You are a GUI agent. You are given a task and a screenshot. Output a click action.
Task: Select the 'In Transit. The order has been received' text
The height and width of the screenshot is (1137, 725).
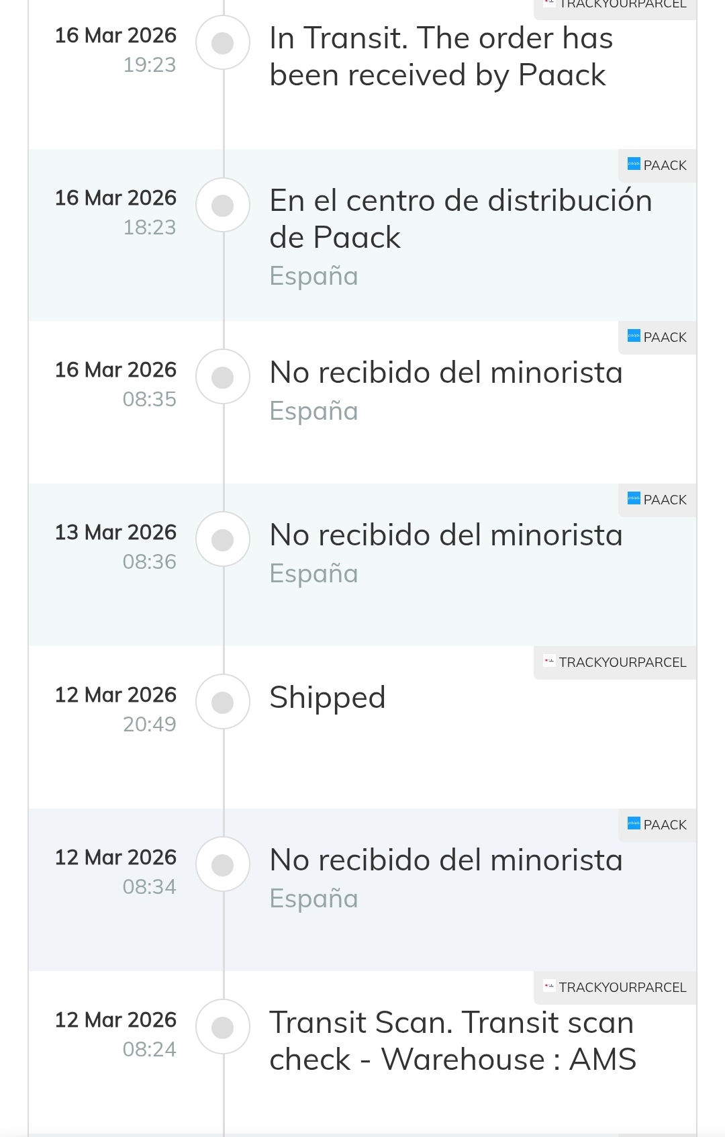point(440,56)
